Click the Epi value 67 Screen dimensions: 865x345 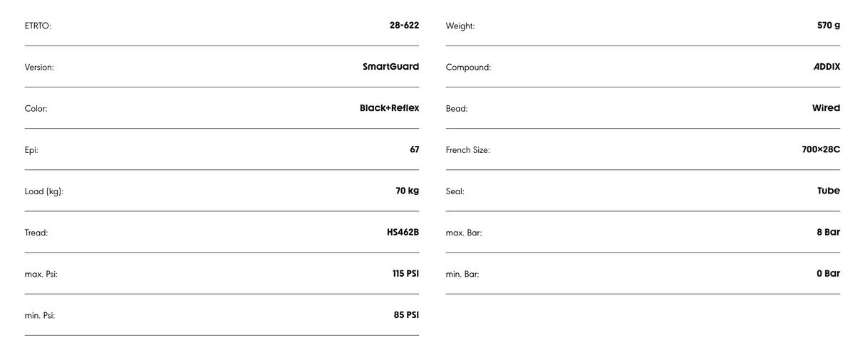click(x=415, y=149)
